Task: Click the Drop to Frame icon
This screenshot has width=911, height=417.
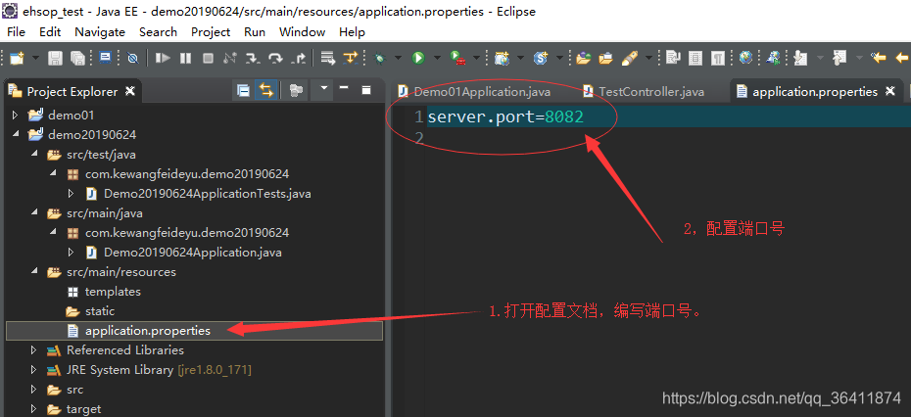Action: 328,58
